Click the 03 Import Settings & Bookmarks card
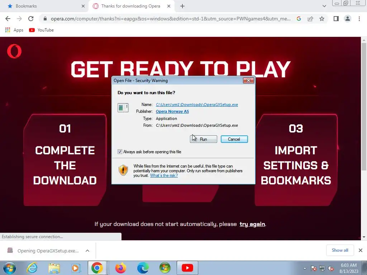367x275 pixels. click(x=296, y=160)
